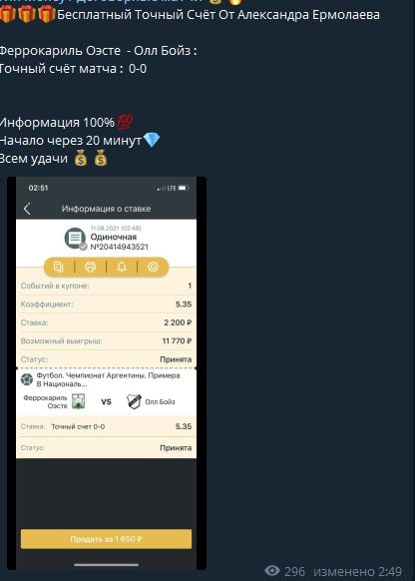The image size is (415, 581).
Task: Click the Точный счет 0-0 bet row
Action: [x=107, y=426]
